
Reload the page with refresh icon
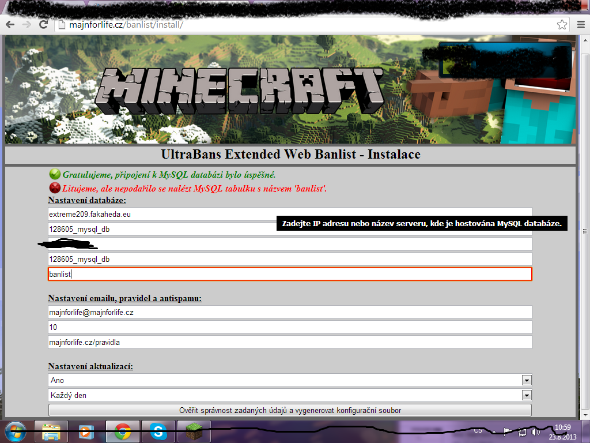tap(44, 25)
